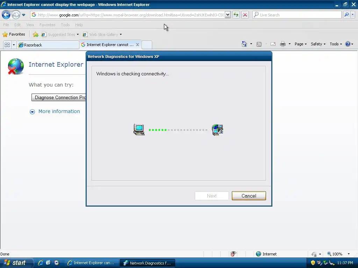Viewport: 358px width, 268px height.
Task: Click the Stop loading red X icon
Action: (245, 15)
